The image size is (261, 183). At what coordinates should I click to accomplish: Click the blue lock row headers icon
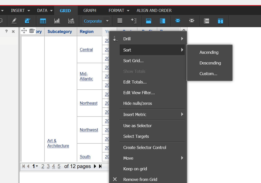tap(148, 21)
